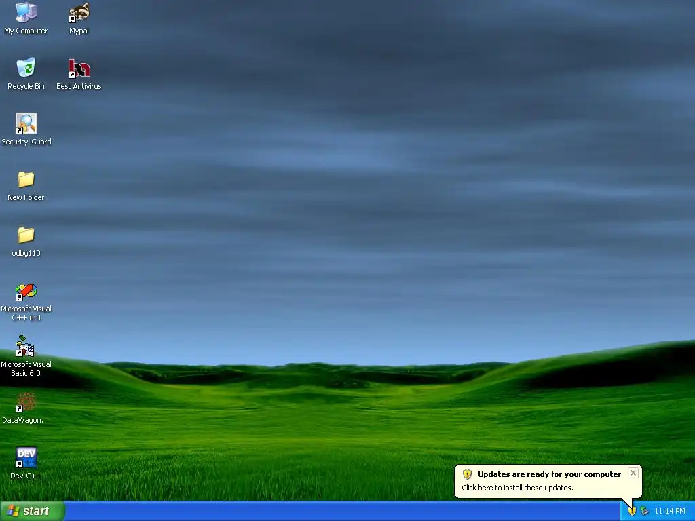
Task: Select the odbg110 folder
Action: pos(26,241)
